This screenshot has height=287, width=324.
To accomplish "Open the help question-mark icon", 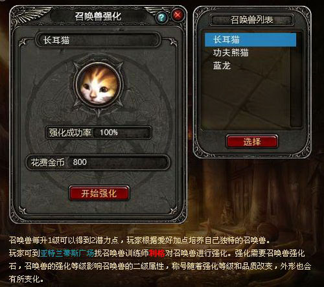I will click(x=161, y=17).
